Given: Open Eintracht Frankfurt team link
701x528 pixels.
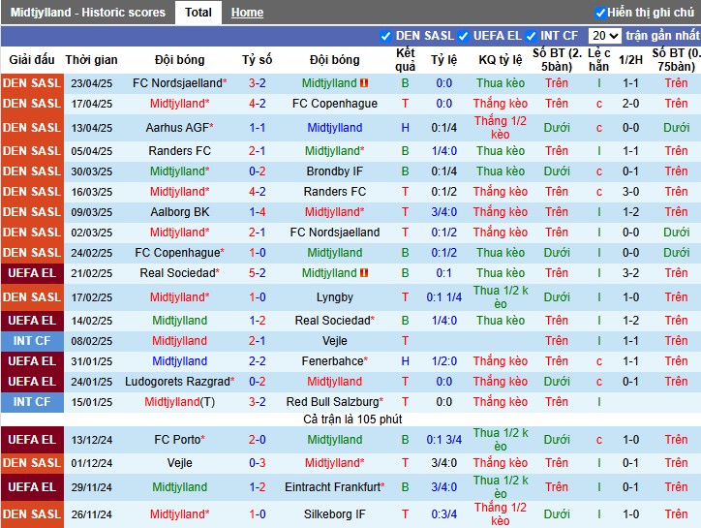Looking at the screenshot, I should pos(334,487).
